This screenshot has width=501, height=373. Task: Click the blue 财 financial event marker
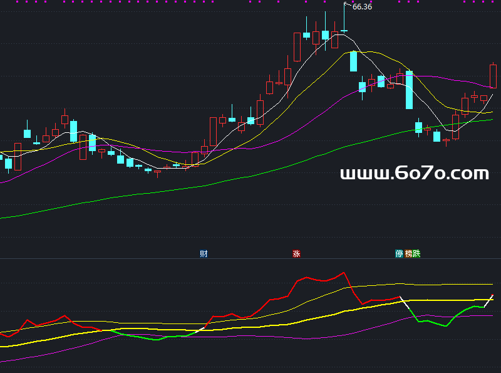pos(204,254)
